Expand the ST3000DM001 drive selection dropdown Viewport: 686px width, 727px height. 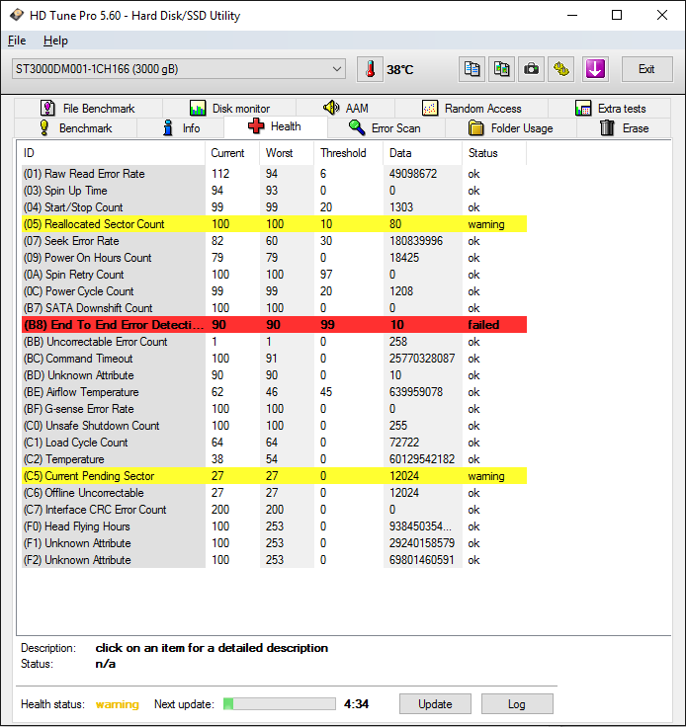coord(179,69)
